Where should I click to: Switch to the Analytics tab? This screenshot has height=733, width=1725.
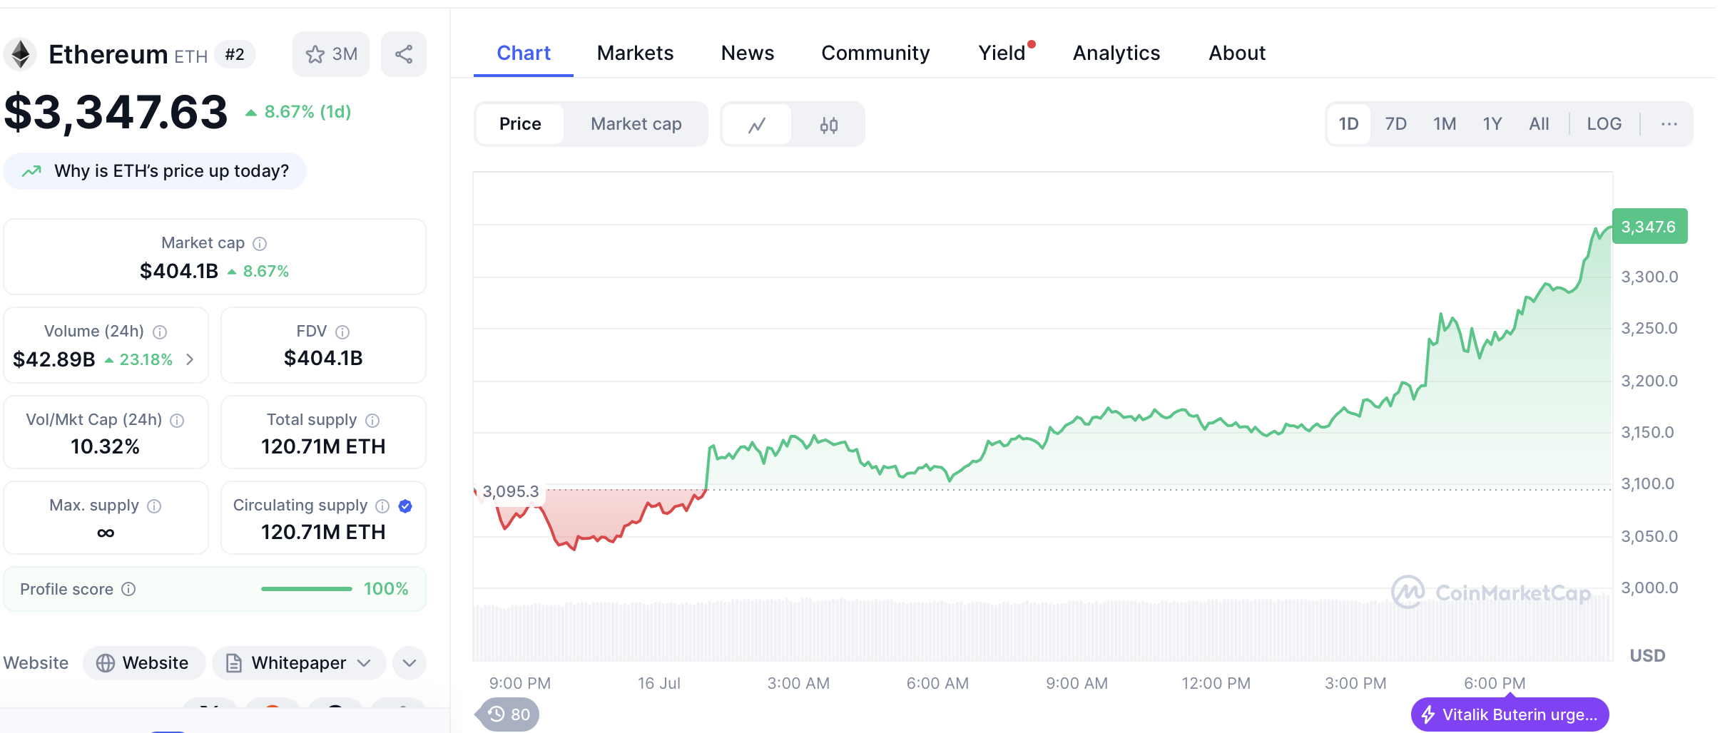pyautogui.click(x=1116, y=53)
